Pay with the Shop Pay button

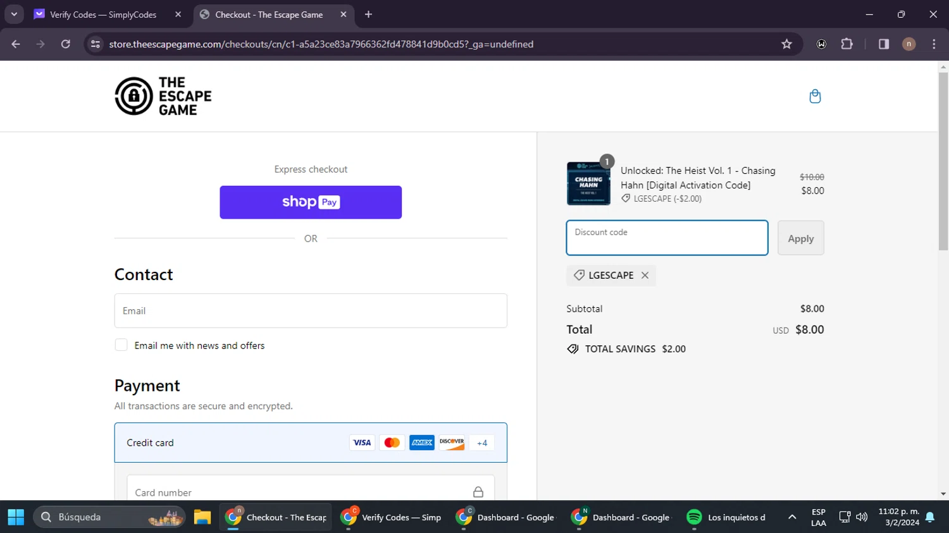pos(311,202)
